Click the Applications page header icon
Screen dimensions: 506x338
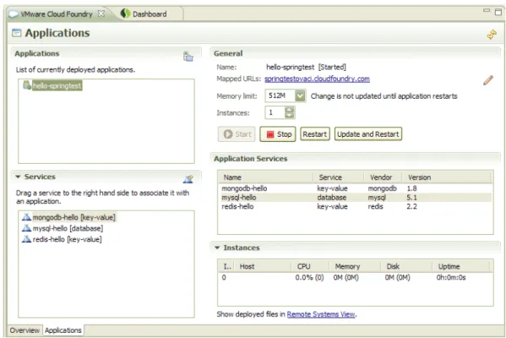(x=16, y=33)
